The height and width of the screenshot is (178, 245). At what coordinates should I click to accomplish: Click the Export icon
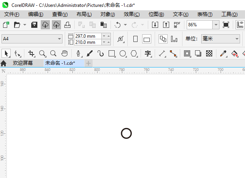[x=166, y=25]
